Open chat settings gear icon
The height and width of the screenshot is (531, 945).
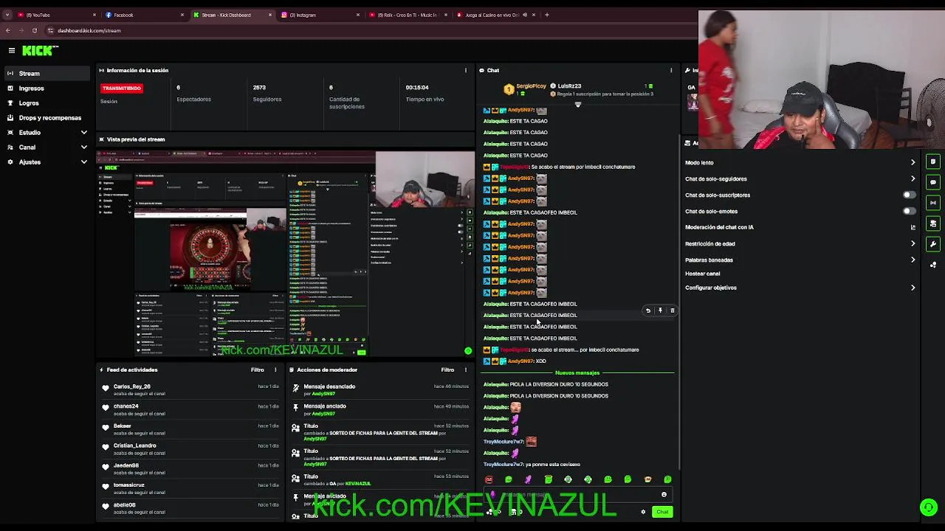click(643, 512)
